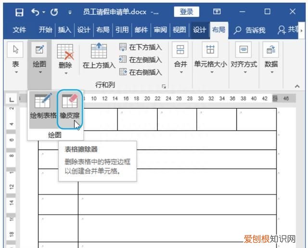The image size is (308, 248).
Task: Open the undo history dropdown arrow
Action: click(x=44, y=12)
